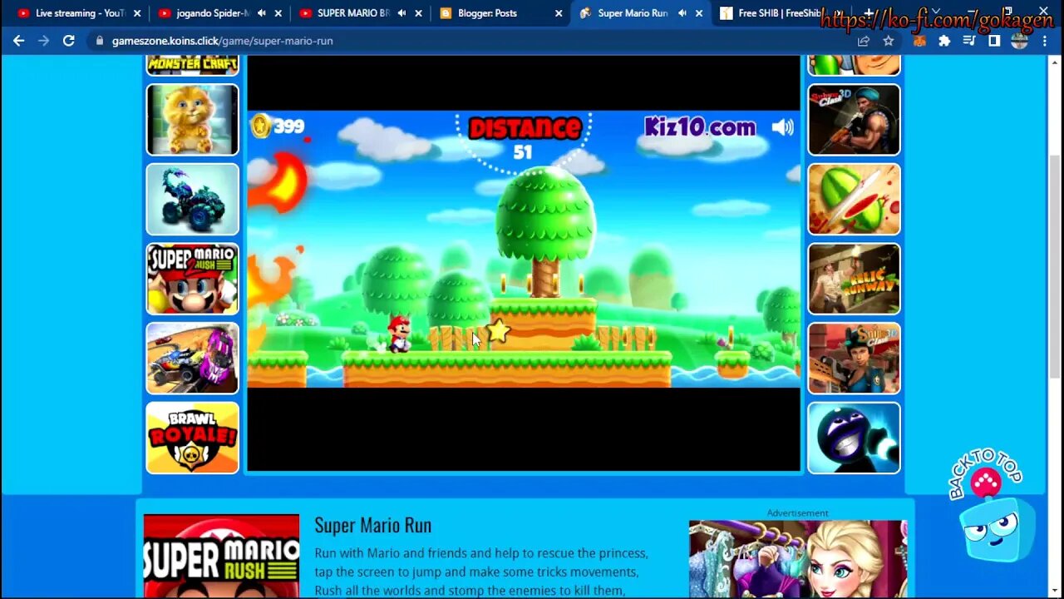Open the media control toolbar icon
This screenshot has height=599, width=1064.
coord(969,41)
